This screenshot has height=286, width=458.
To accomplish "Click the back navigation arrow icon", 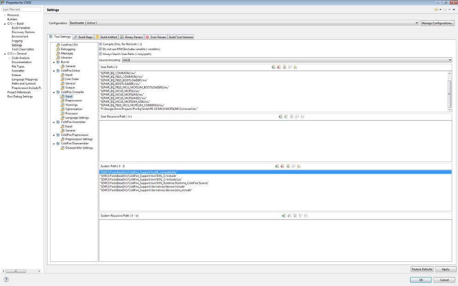I will (436, 10).
